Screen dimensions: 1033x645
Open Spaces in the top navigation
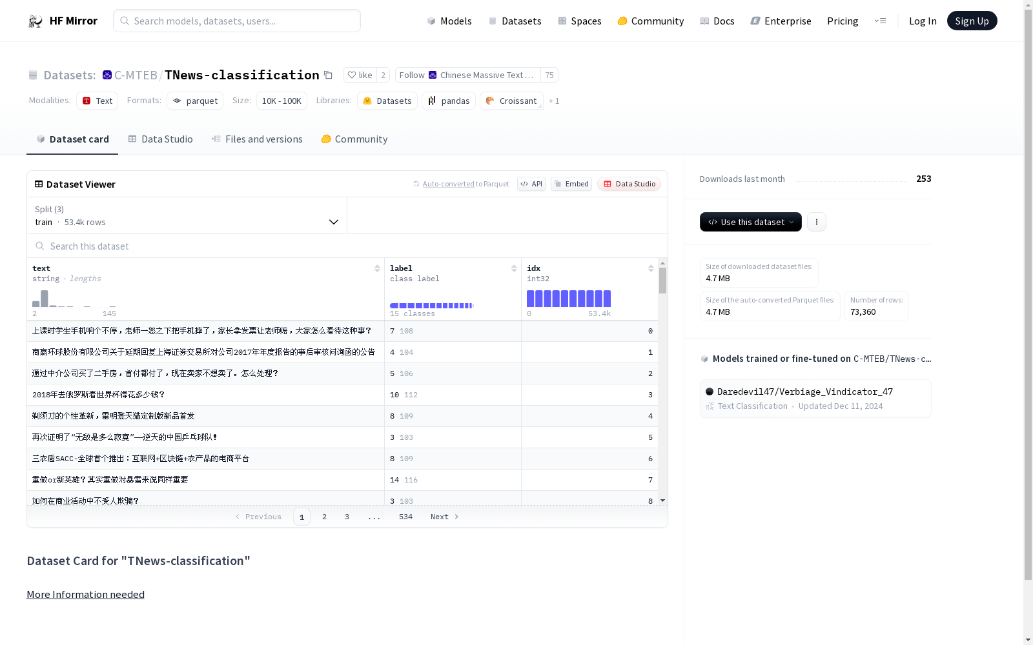[580, 21]
